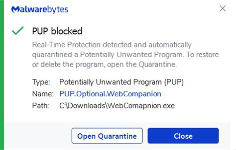Image resolution: width=236 pixels, height=150 pixels.
Task: Click empty footer area right of Close button
Action: (x=227, y=136)
